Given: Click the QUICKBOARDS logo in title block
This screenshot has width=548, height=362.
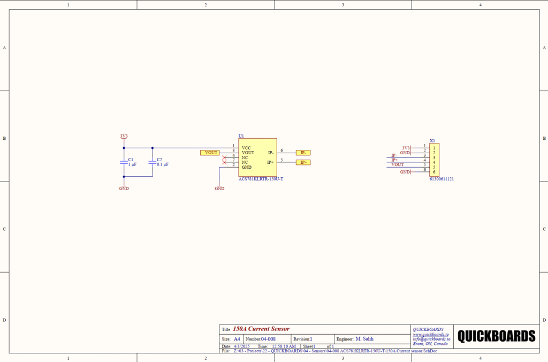Looking at the screenshot, I should 496,336.
